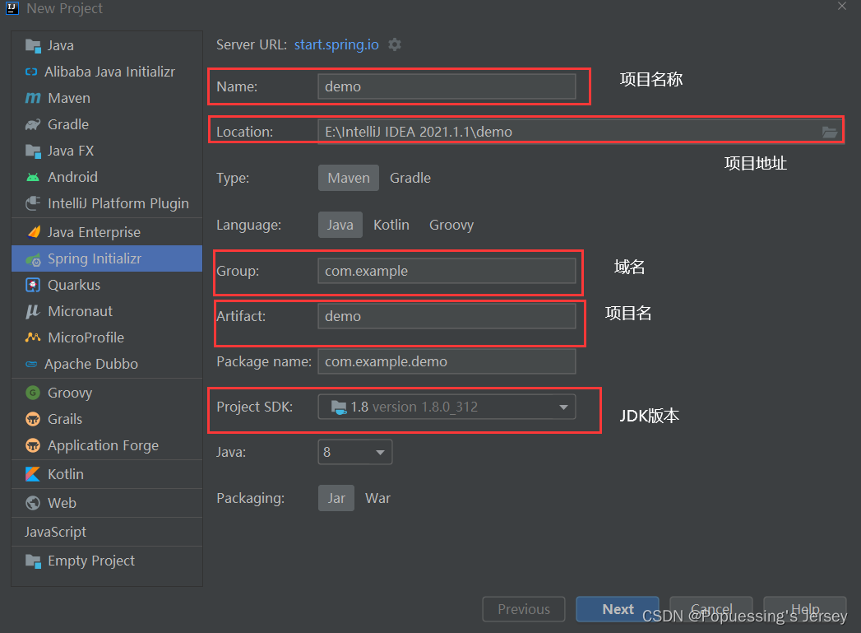The image size is (861, 633).
Task: Click the Application Forge icon
Action: tap(33, 445)
